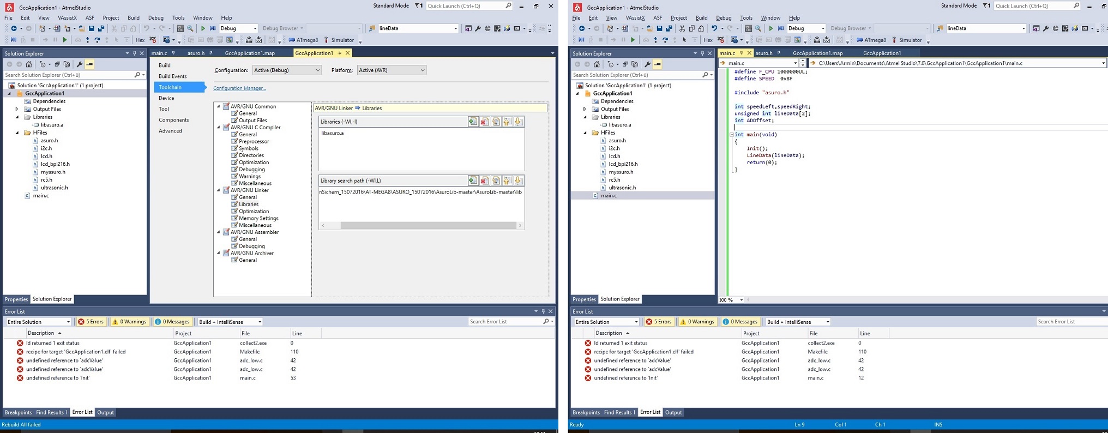1108x433 pixels.
Task: Toggle 0 Messages filter below Toolchain page
Action: 172,322
